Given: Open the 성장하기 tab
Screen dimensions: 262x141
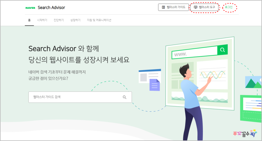Looking at the screenshot, I should coord(75,20).
